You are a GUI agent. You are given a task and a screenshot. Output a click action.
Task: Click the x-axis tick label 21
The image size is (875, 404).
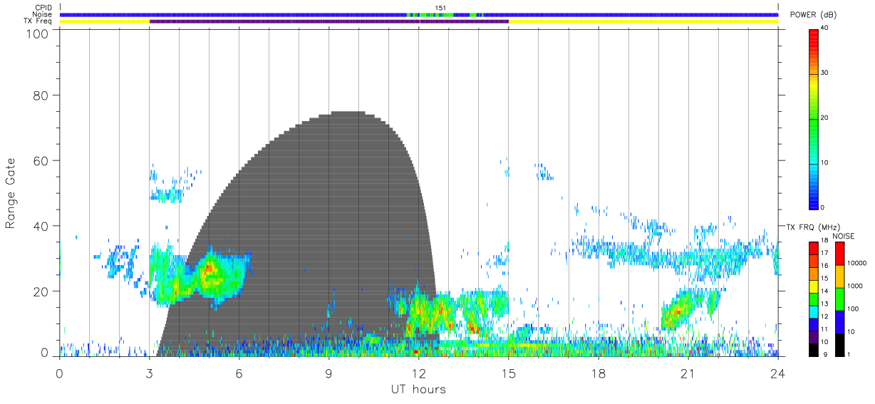pyautogui.click(x=688, y=373)
